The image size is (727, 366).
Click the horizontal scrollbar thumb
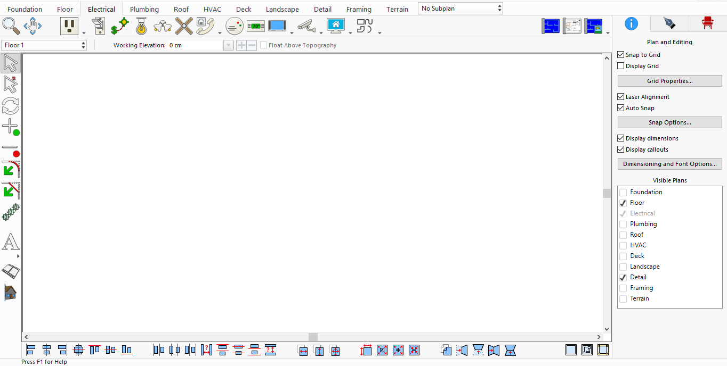(x=313, y=337)
